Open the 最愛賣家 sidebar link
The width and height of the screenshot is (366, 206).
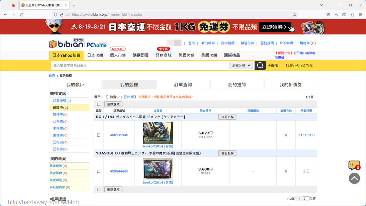[x=58, y=166]
